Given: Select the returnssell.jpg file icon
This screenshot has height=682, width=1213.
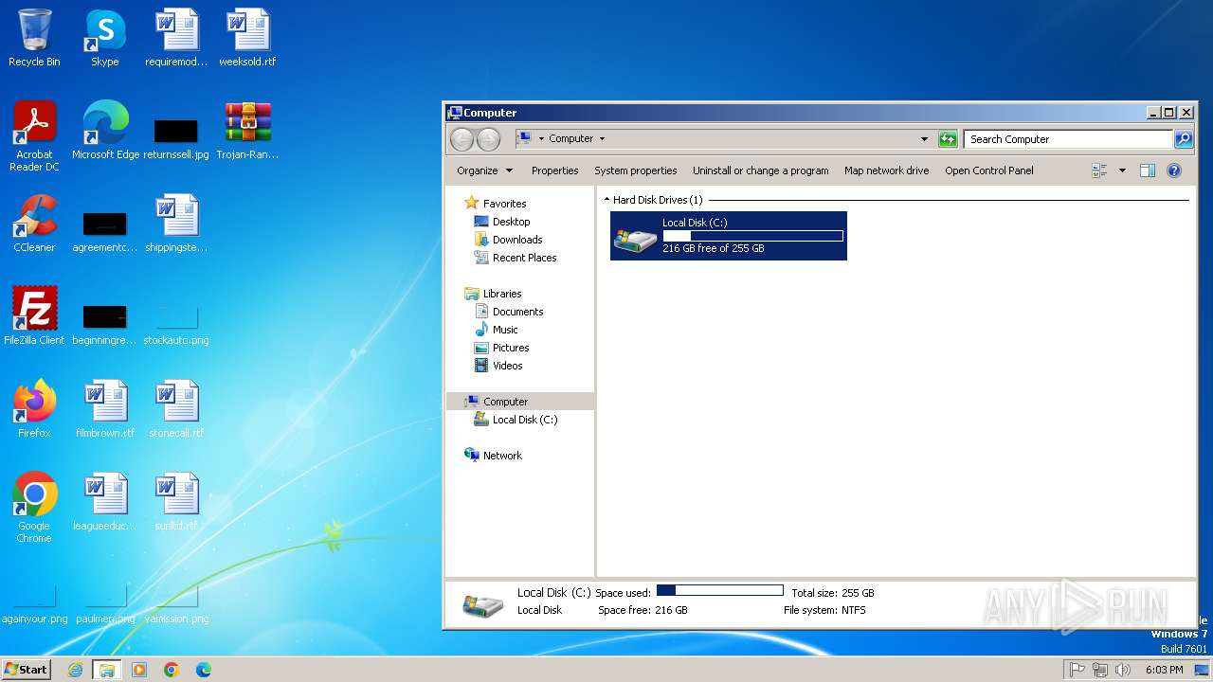Looking at the screenshot, I should (x=176, y=138).
